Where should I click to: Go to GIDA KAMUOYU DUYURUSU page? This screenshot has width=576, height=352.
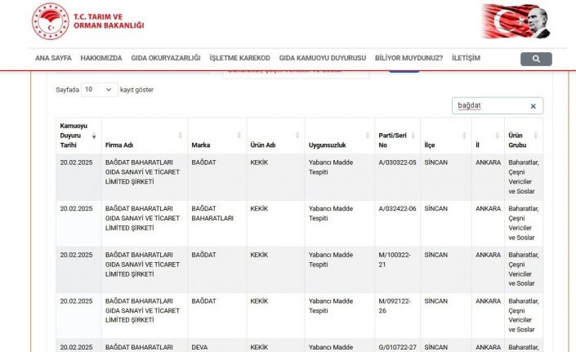pyautogui.click(x=322, y=58)
